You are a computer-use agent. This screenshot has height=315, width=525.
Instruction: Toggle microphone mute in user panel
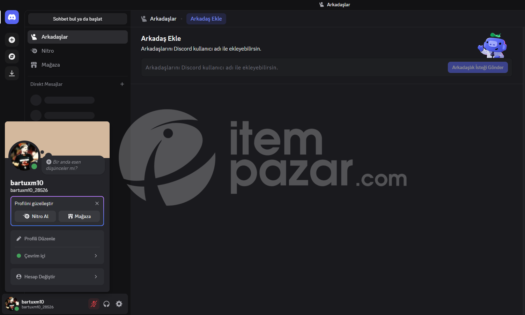(94, 304)
